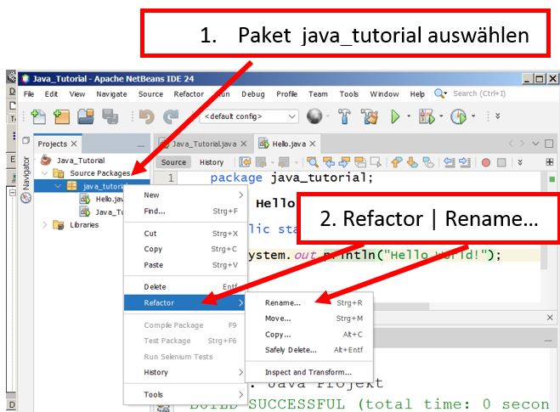Close the Hello.java tab
The height and width of the screenshot is (412, 560).
pos(313,144)
